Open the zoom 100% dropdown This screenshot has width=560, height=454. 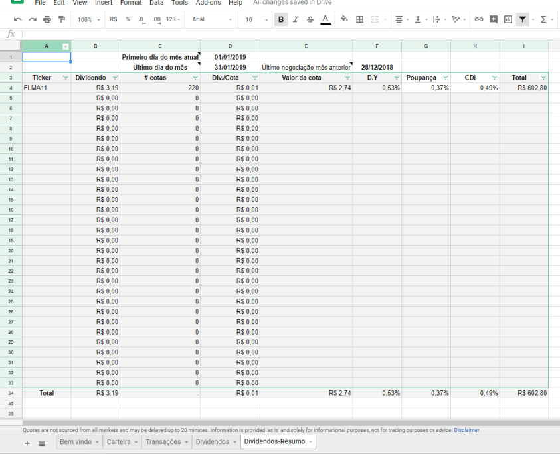(88, 20)
